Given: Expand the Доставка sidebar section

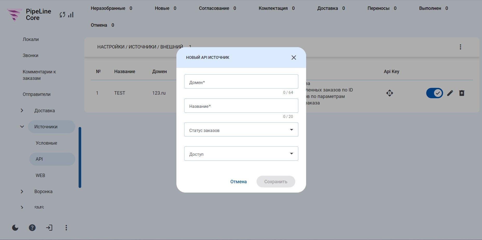Looking at the screenshot, I should click(22, 110).
